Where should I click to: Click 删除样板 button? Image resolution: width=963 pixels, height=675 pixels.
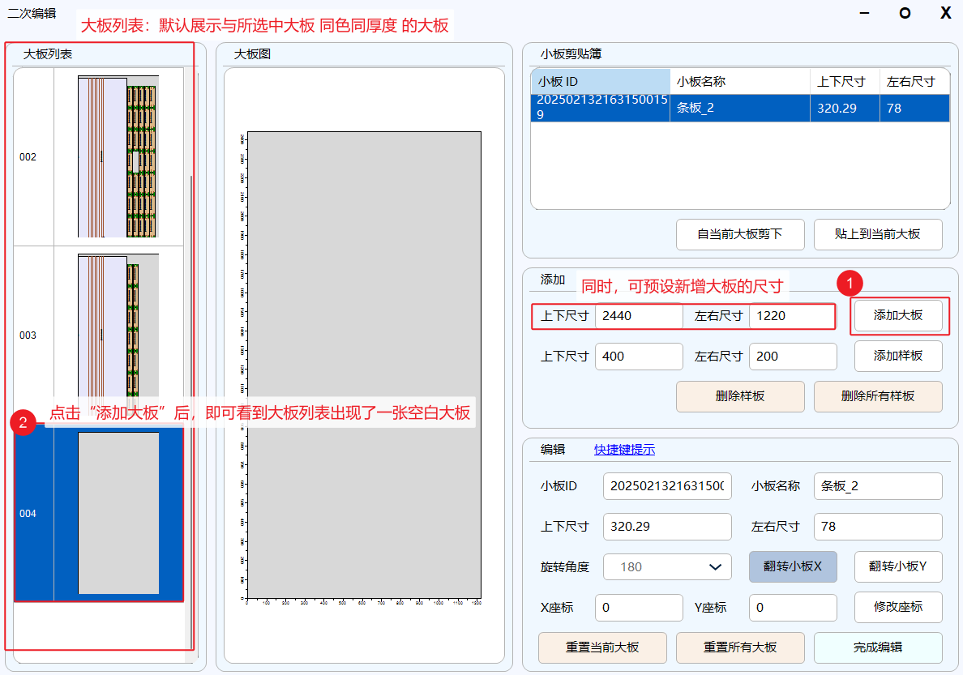pos(739,396)
